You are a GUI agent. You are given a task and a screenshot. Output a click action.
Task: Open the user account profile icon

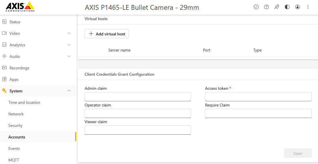[298, 7]
